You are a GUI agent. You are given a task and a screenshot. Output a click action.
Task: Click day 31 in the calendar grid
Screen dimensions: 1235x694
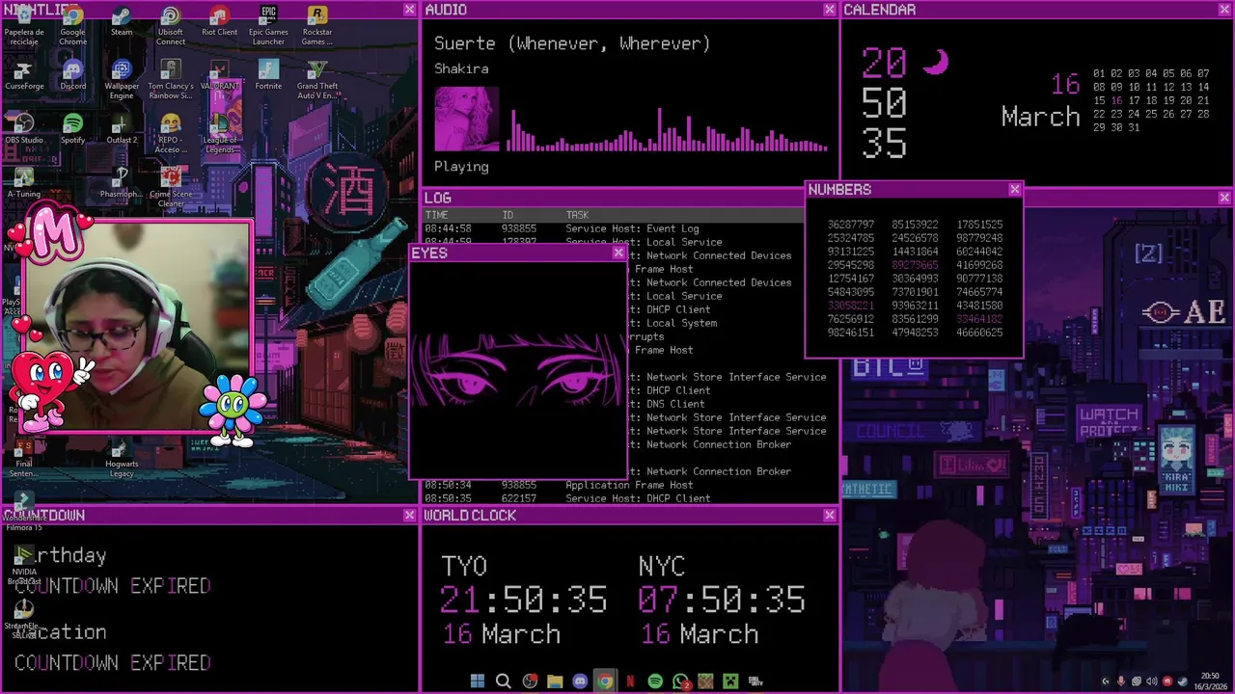[1134, 127]
